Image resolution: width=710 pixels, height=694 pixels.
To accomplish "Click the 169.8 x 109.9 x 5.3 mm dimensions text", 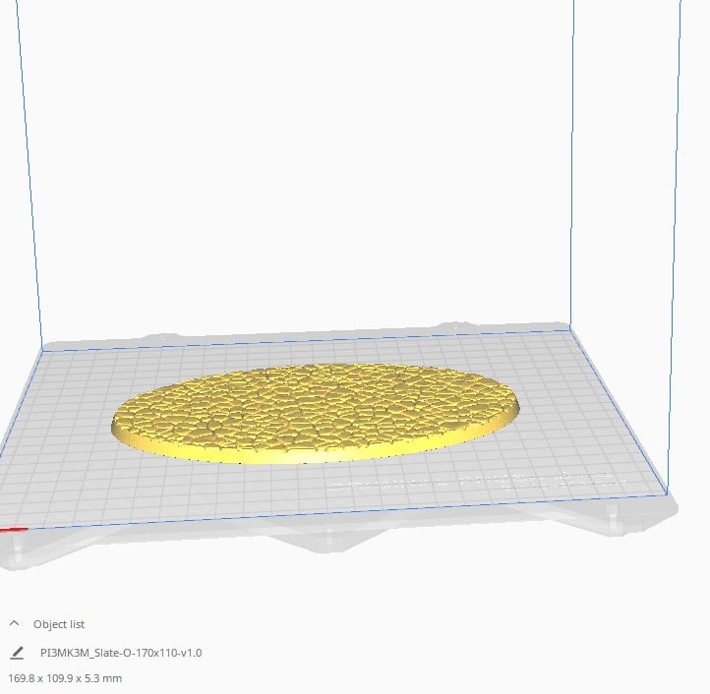I will click(x=65, y=677).
